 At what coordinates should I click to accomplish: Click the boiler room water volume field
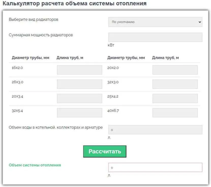tap(155, 130)
